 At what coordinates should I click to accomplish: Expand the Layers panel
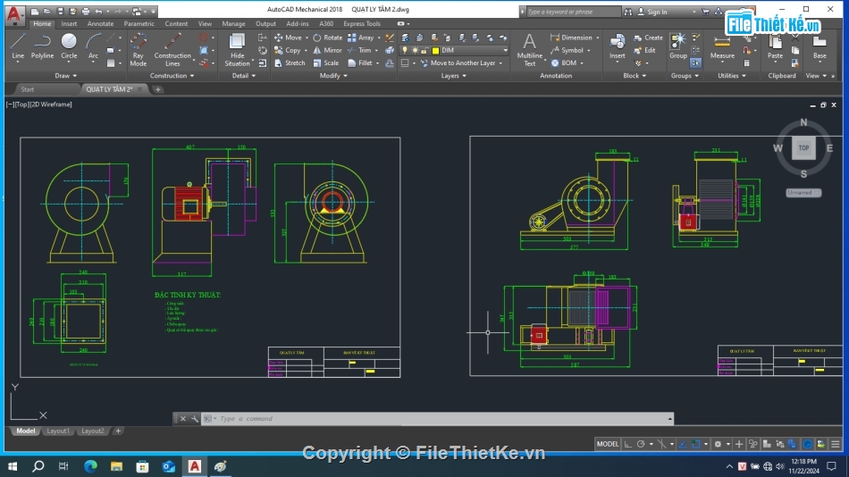click(454, 76)
